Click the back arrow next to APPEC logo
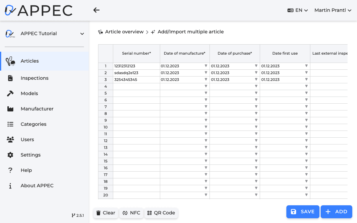The image size is (357, 223). [x=96, y=10]
